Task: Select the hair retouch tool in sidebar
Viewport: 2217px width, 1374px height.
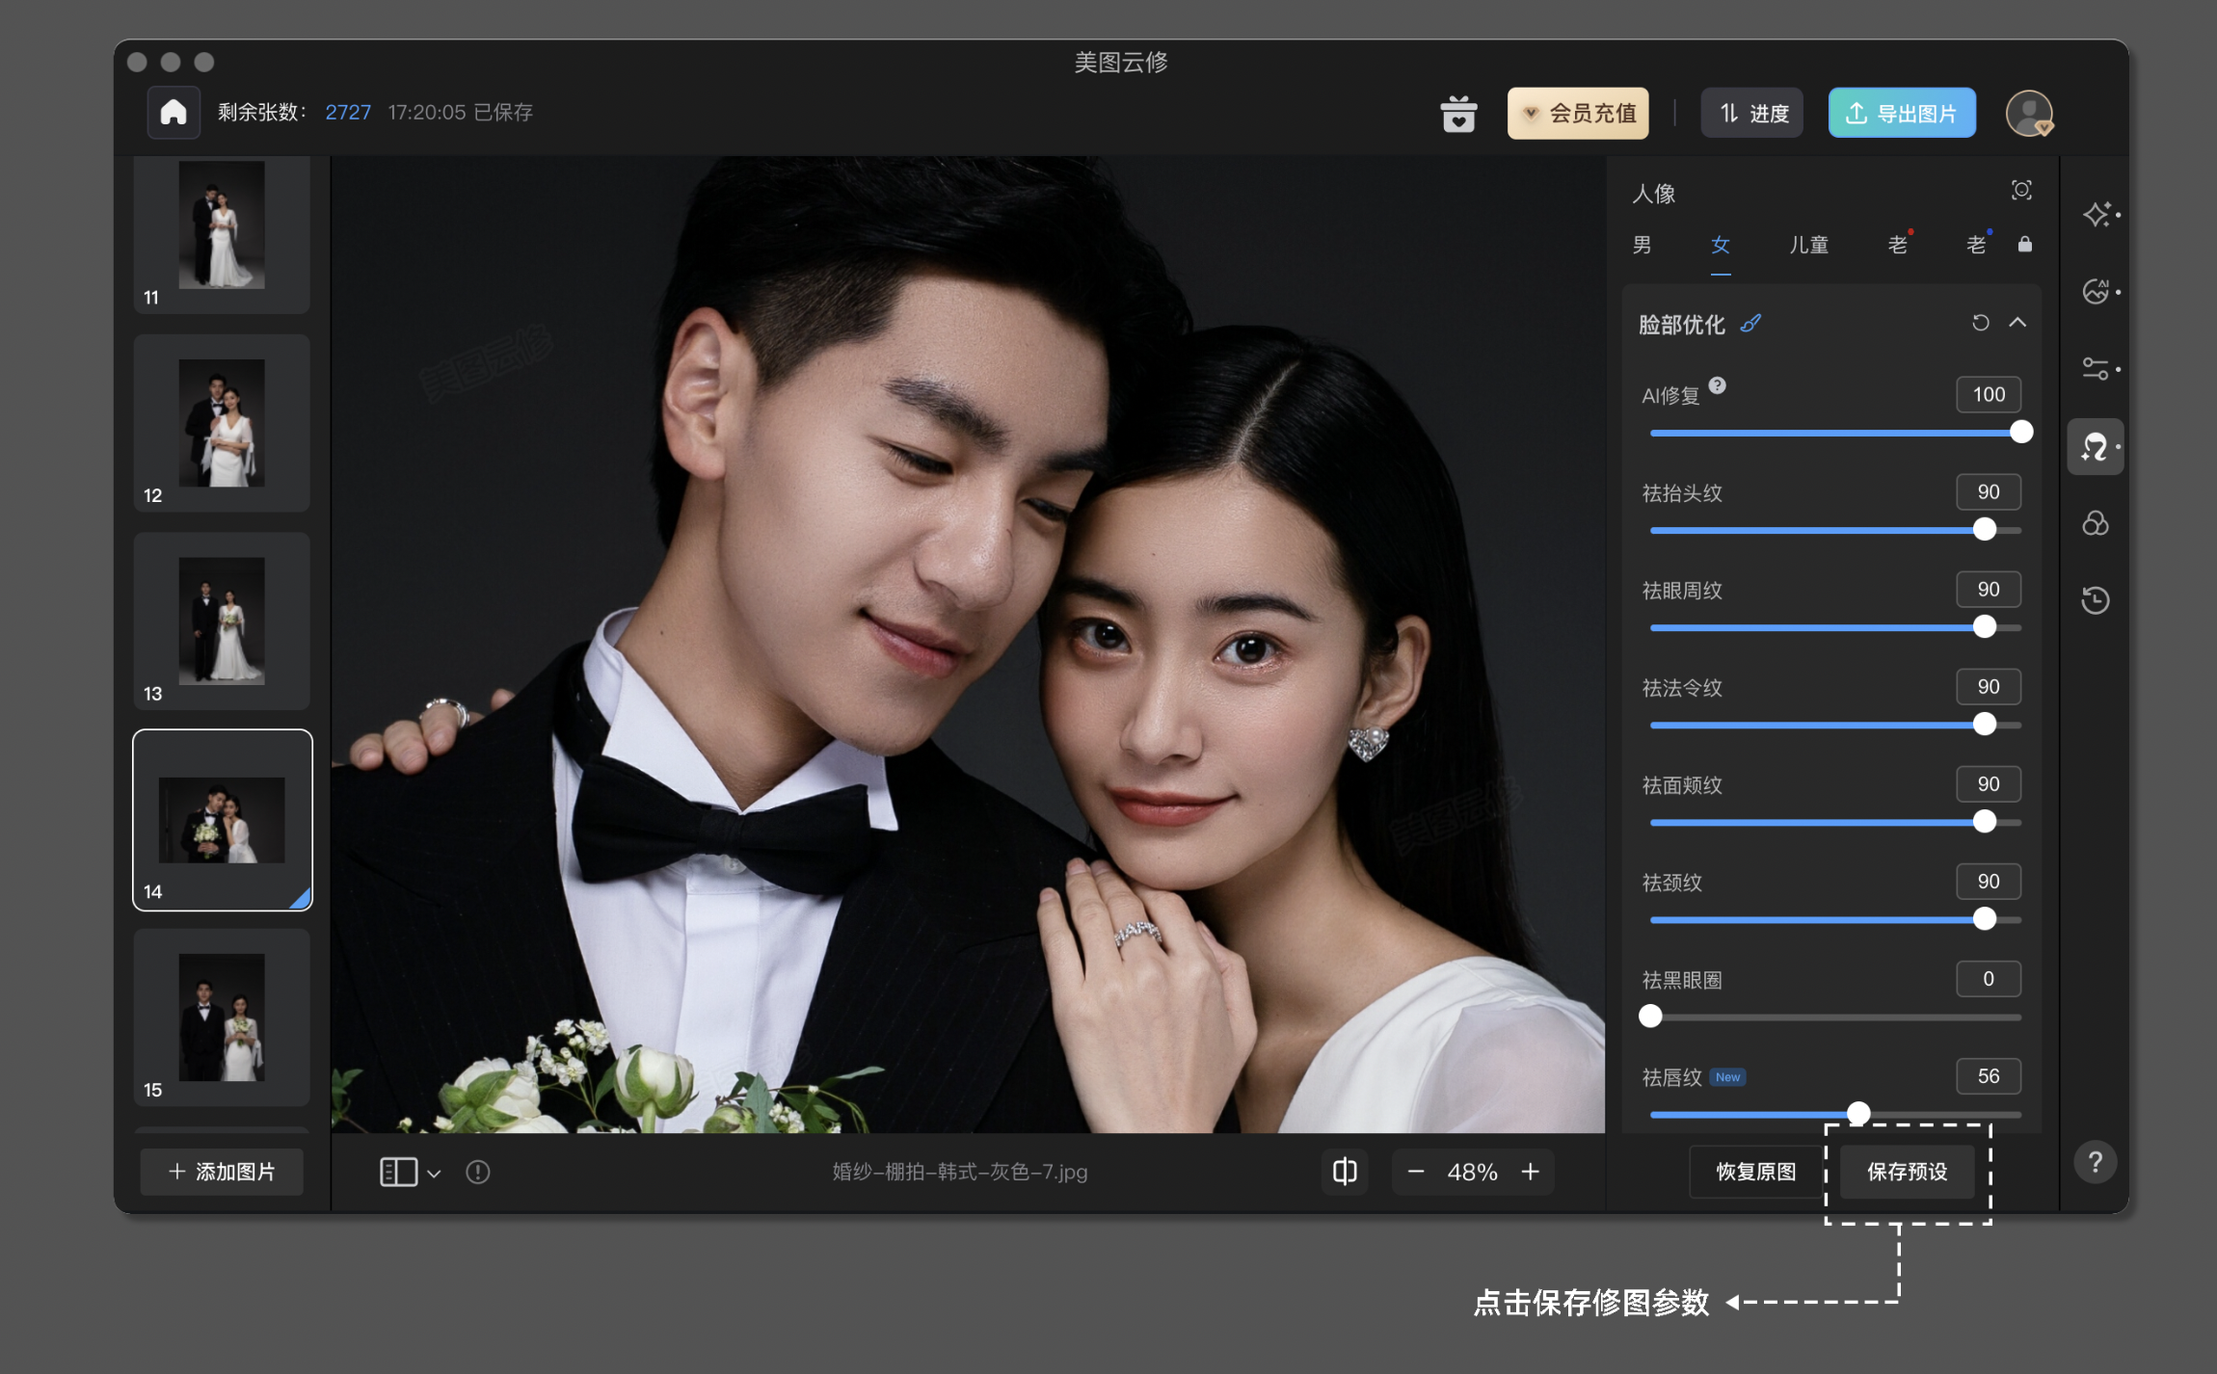Action: (2095, 446)
